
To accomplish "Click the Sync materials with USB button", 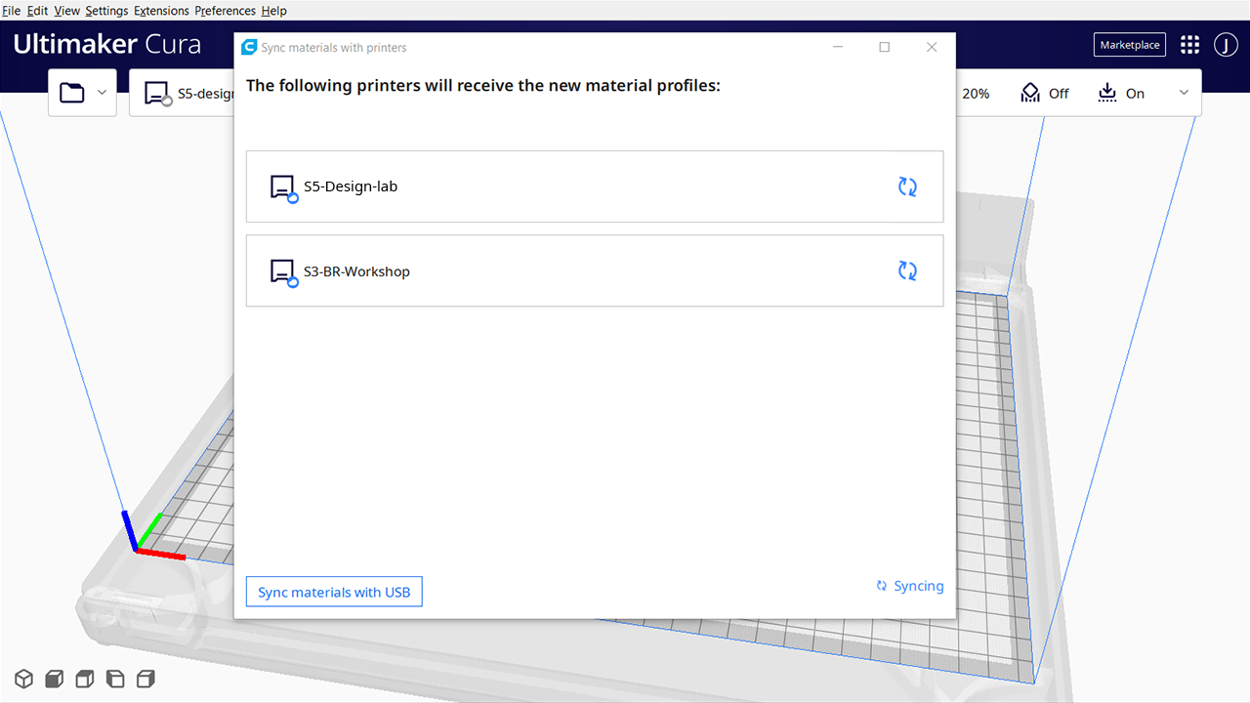I will point(334,592).
